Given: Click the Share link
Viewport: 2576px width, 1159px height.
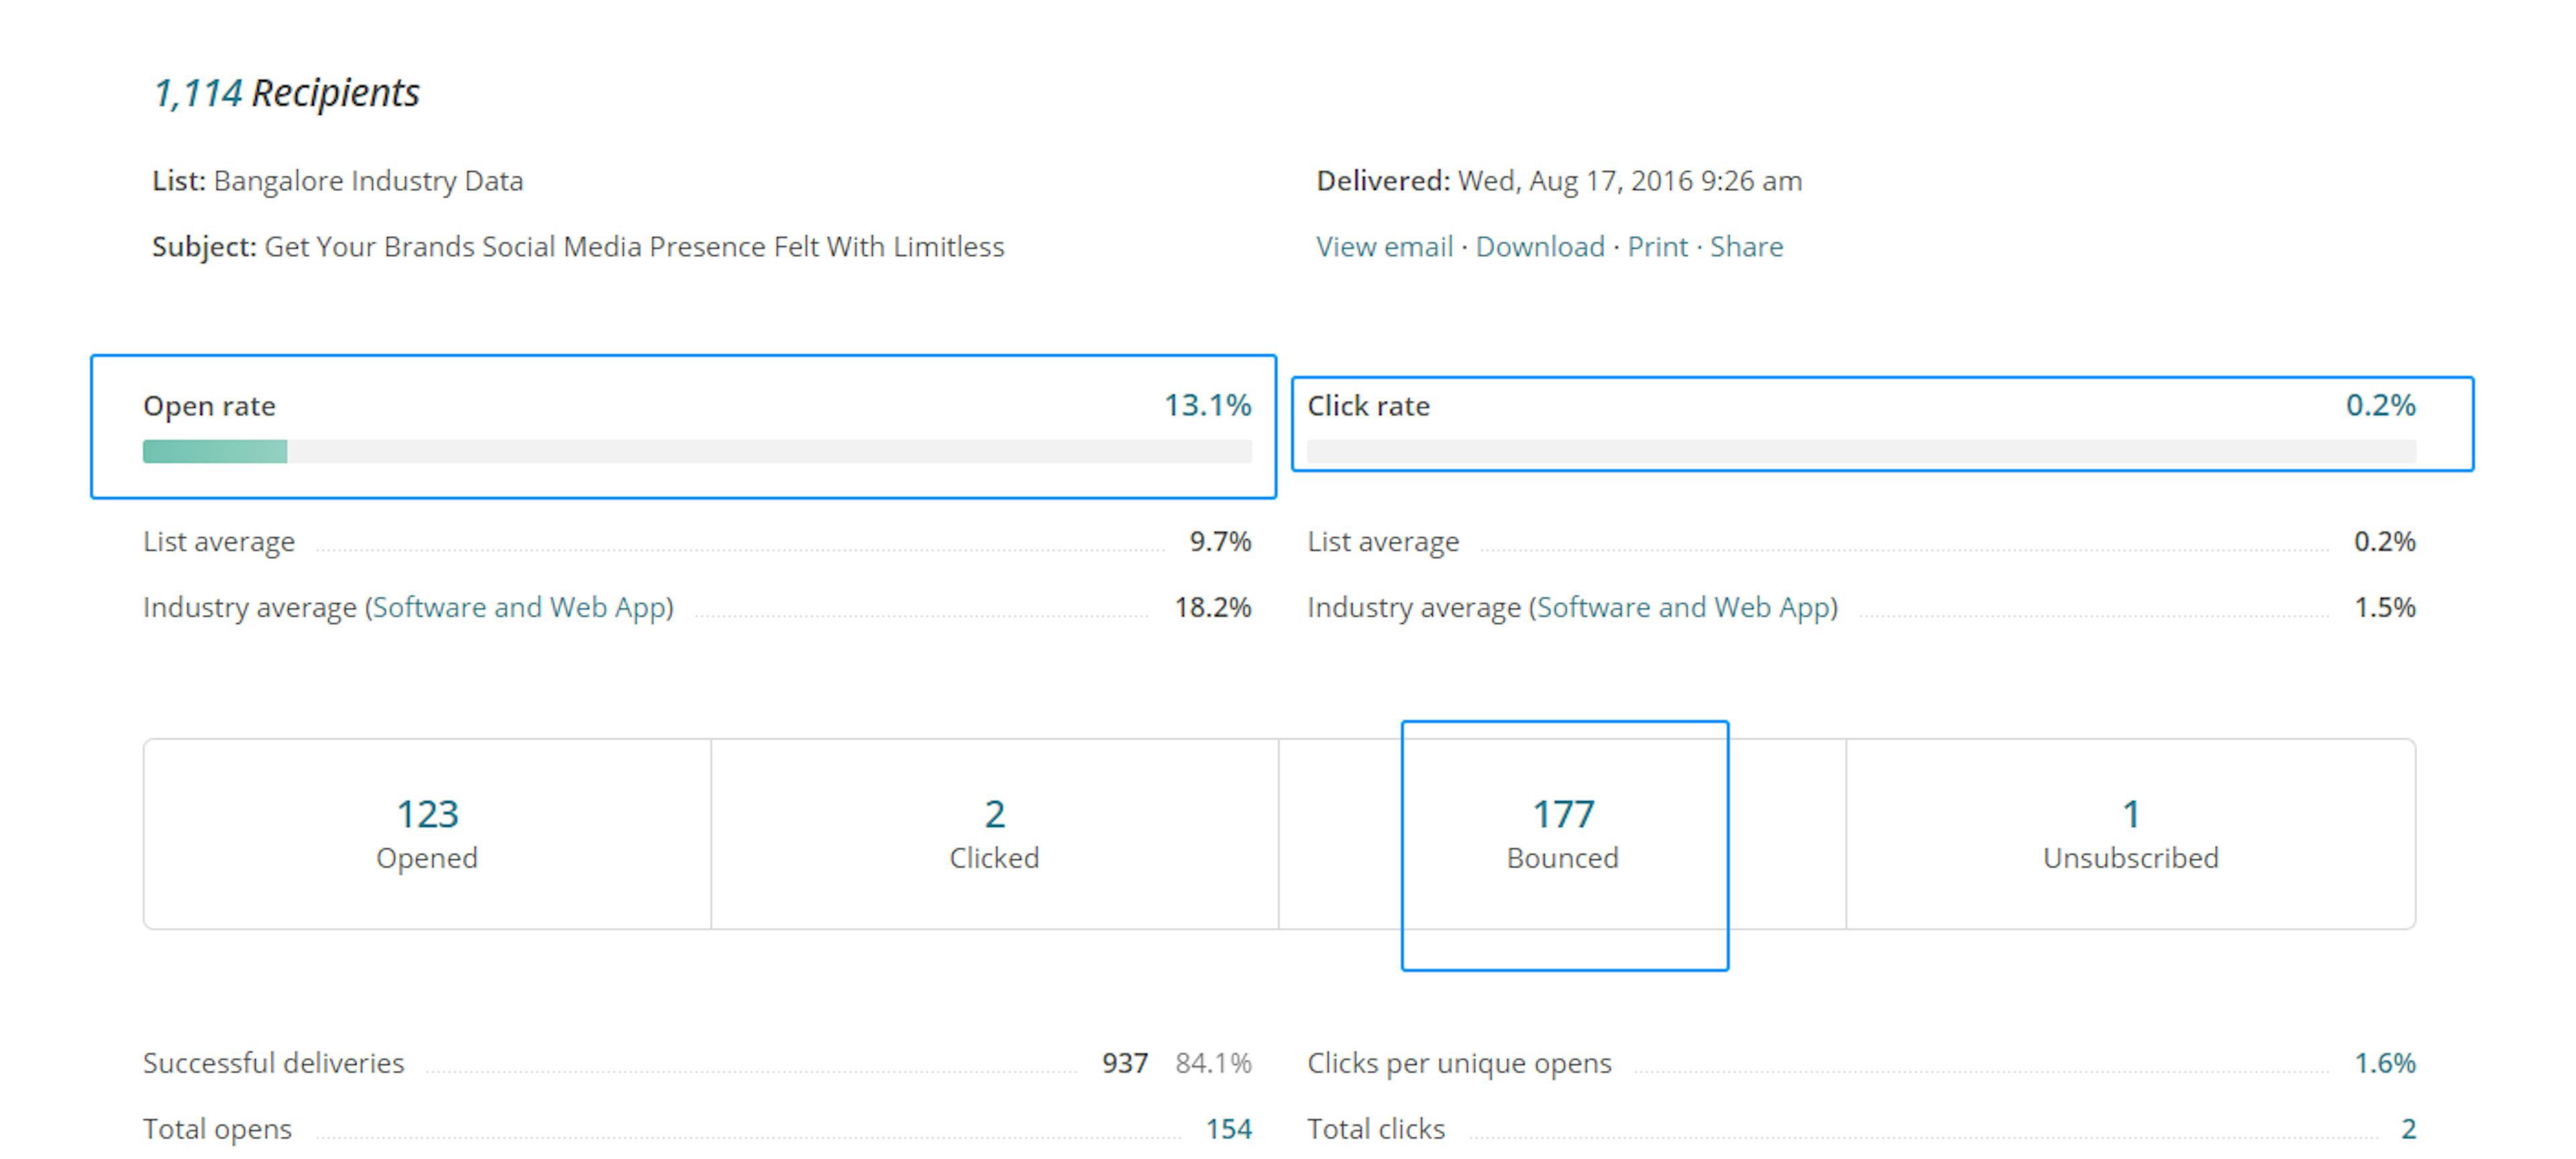Looking at the screenshot, I should point(1746,246).
